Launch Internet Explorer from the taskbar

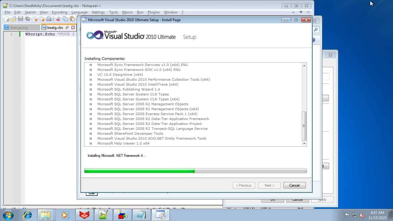27,215
